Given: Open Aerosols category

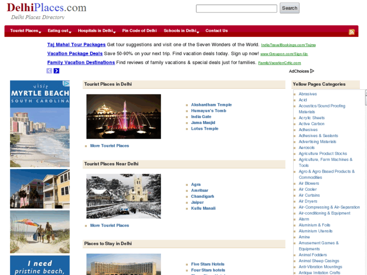Looking at the screenshot, I should [x=306, y=147].
